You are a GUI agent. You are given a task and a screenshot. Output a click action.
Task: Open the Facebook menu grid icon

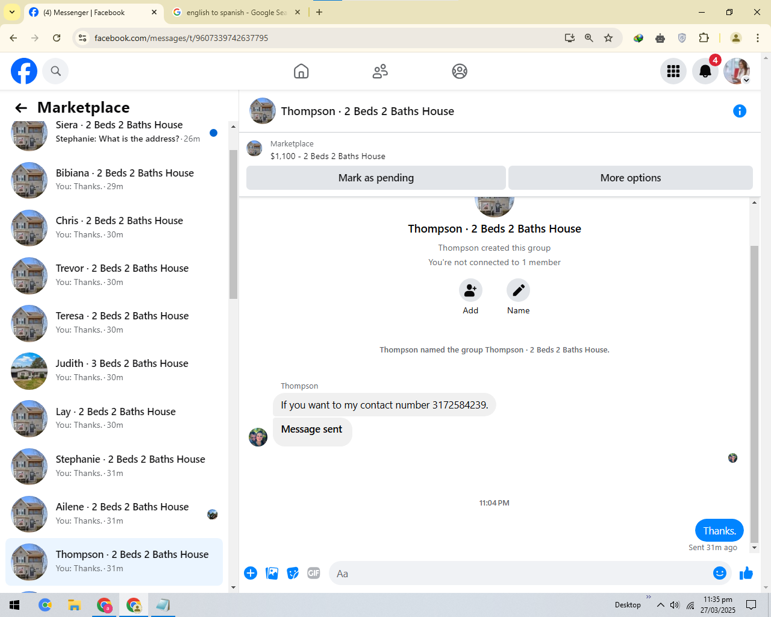673,71
